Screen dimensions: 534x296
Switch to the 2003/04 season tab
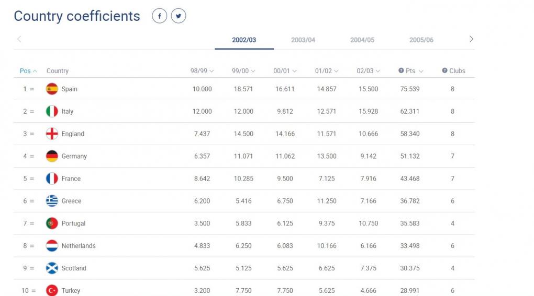[303, 40]
